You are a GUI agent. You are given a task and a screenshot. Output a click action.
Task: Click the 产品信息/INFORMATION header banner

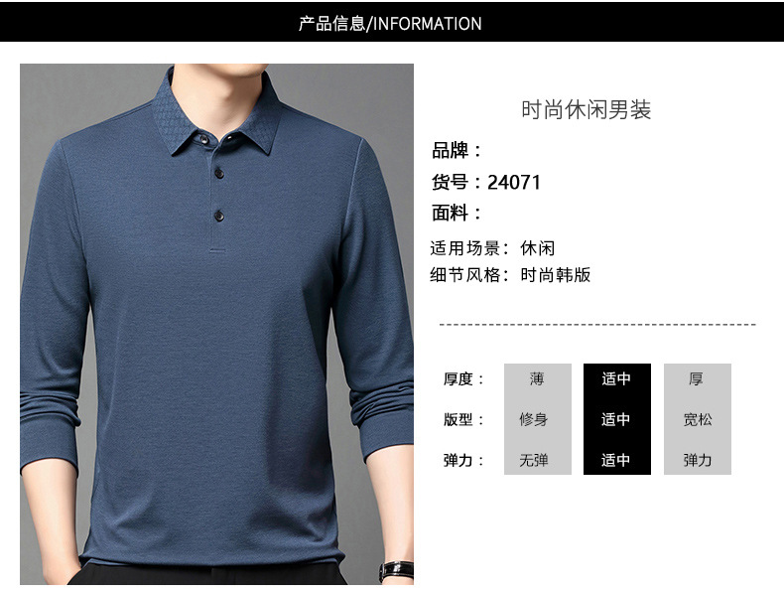[x=391, y=22]
